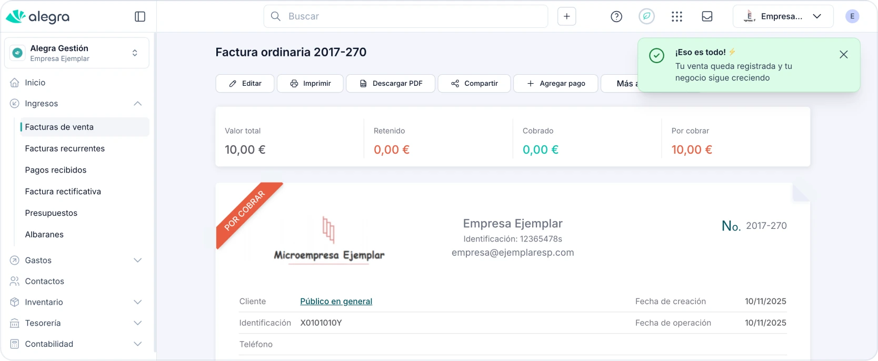Open the apps grid icon

pos(677,17)
